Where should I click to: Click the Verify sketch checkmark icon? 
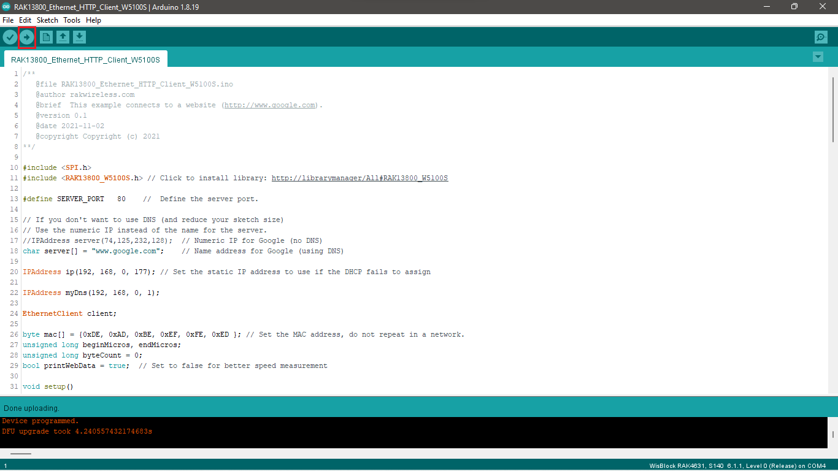pos(10,37)
